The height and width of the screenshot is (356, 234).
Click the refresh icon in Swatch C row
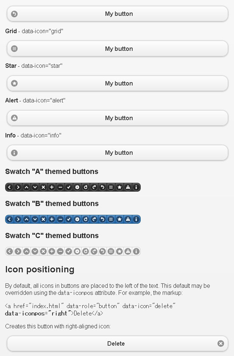click(x=86, y=251)
